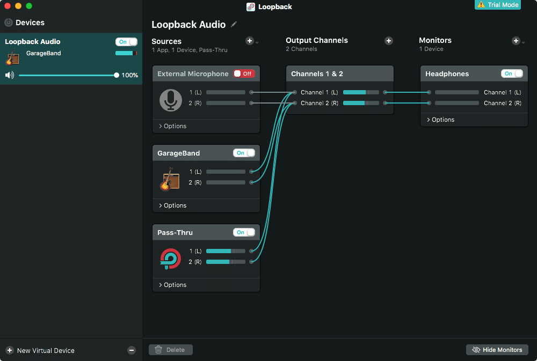537x361 pixels.
Task: Create a New Virtual Device
Action: [x=40, y=350]
